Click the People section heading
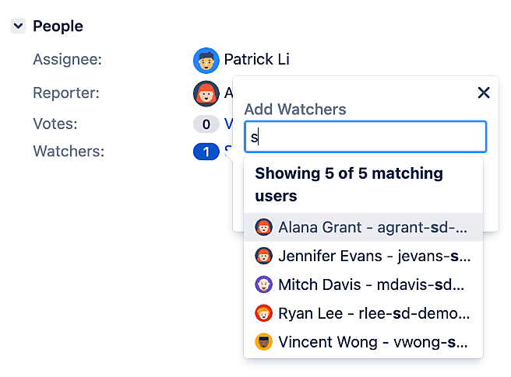 click(x=58, y=26)
